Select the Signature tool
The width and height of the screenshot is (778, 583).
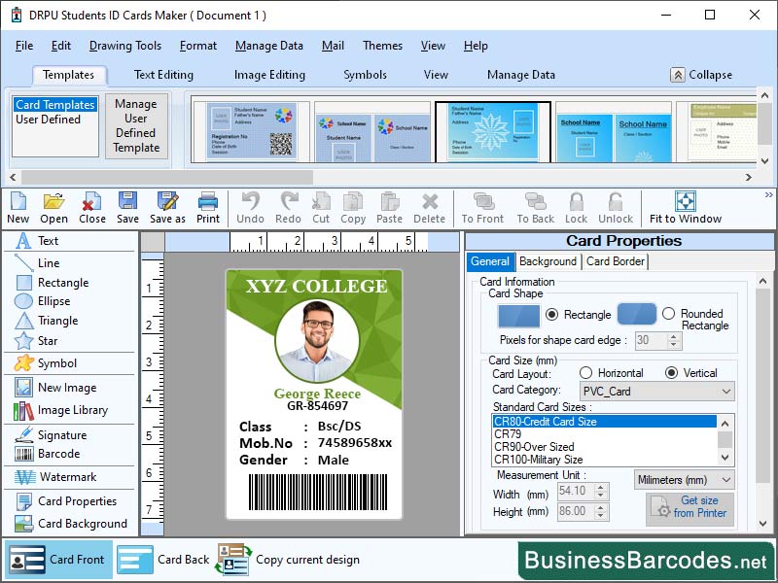56,434
